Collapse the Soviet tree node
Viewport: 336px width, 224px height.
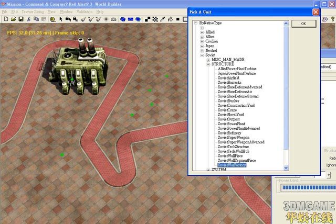(202, 55)
